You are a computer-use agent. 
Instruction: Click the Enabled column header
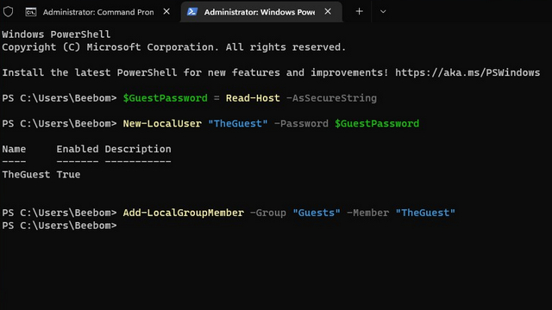click(78, 149)
